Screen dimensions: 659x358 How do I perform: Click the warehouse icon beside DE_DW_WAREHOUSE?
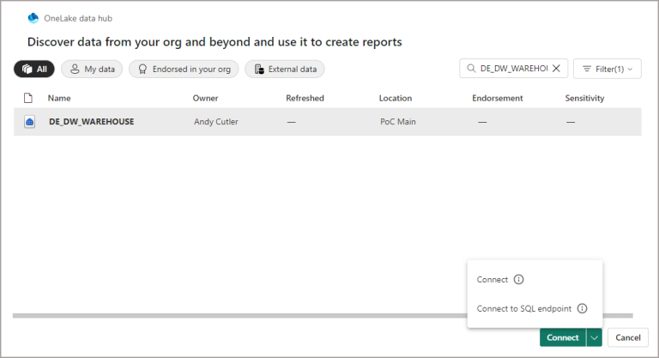pos(28,122)
